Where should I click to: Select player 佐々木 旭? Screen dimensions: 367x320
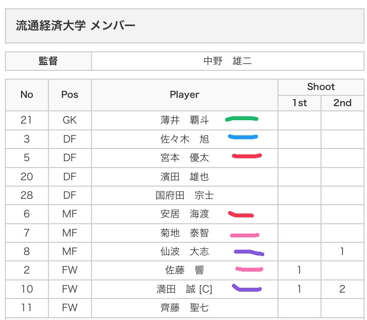coord(184,139)
